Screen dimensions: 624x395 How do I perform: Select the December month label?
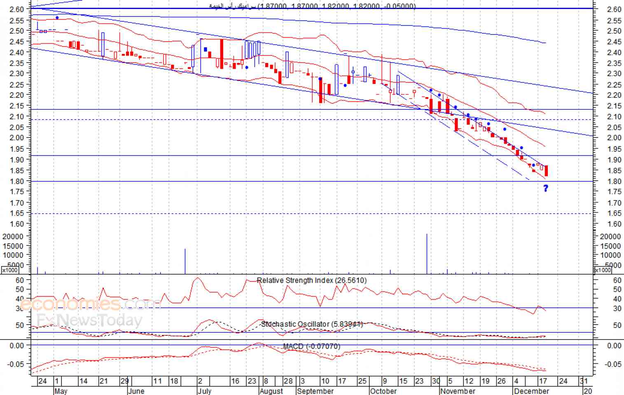tap(531, 391)
